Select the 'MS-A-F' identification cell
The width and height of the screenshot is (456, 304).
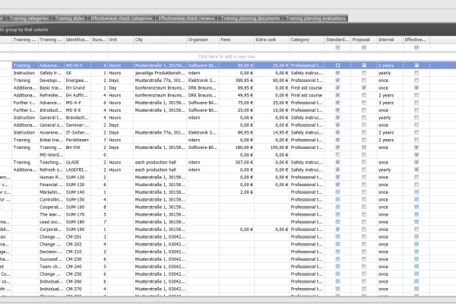(x=78, y=103)
